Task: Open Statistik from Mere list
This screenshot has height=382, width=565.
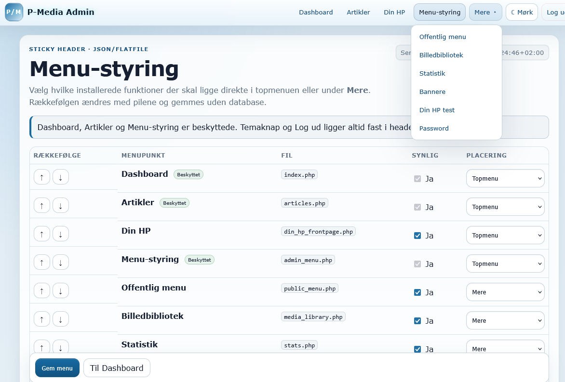Action: coord(432,73)
